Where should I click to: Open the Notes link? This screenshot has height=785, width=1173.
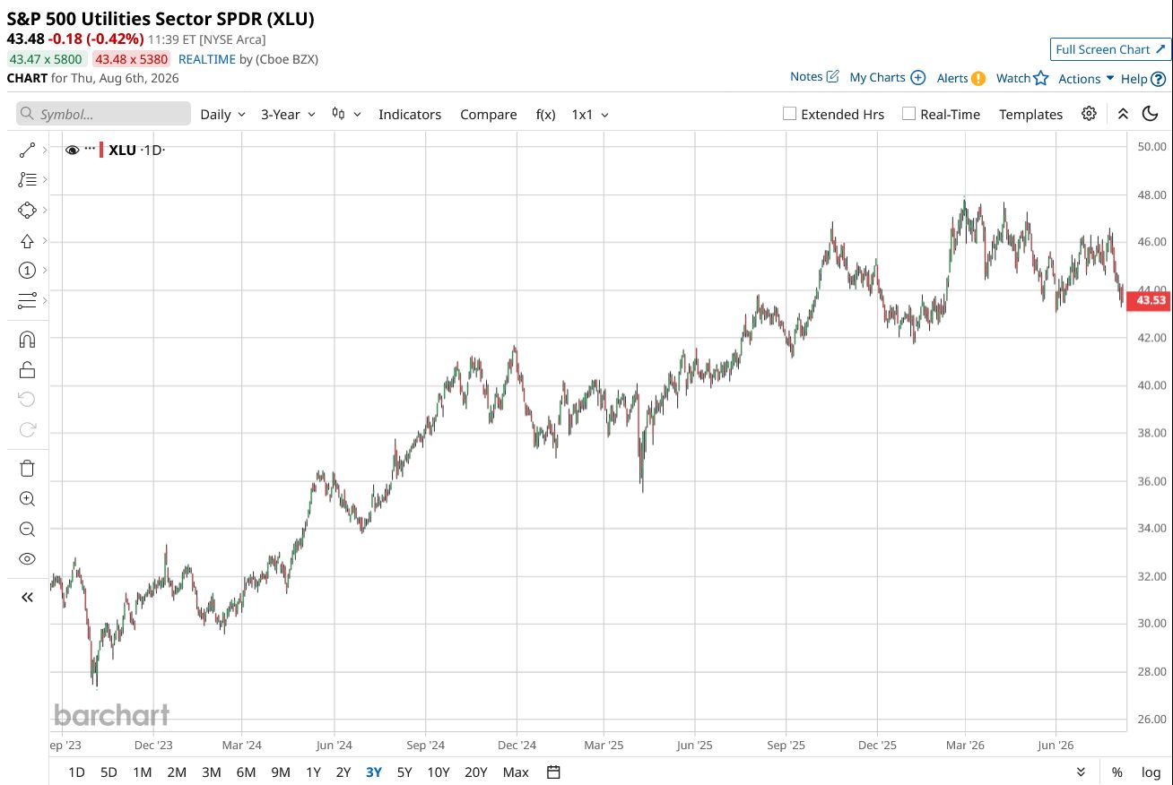(x=806, y=76)
